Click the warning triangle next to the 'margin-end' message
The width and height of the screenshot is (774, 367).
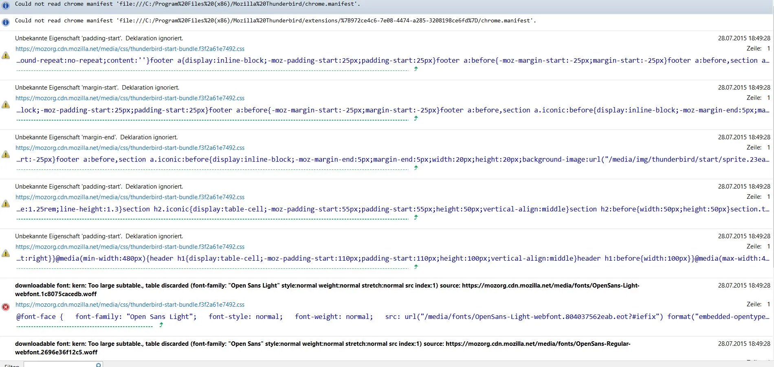6,154
